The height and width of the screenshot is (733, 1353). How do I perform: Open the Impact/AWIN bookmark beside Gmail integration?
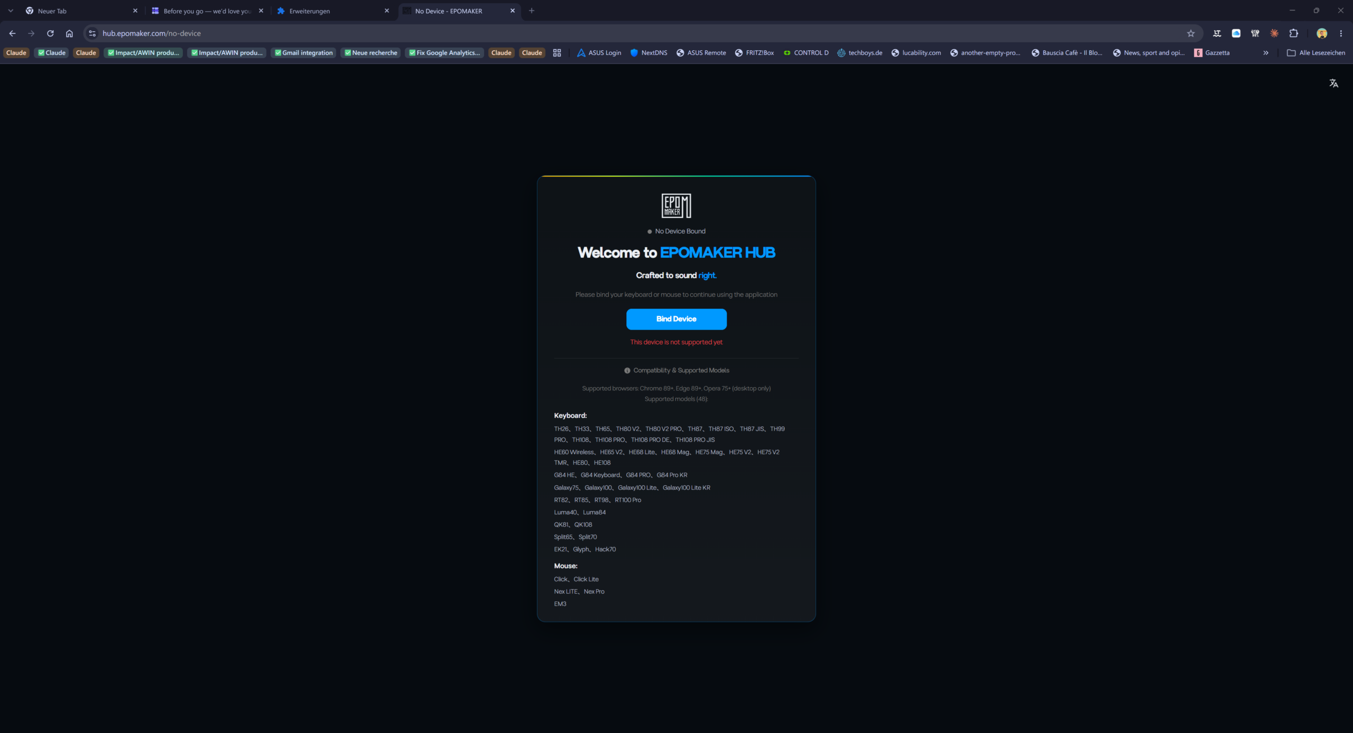(x=227, y=53)
